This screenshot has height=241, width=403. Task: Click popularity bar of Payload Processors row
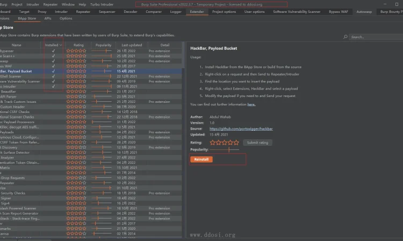coord(102,122)
